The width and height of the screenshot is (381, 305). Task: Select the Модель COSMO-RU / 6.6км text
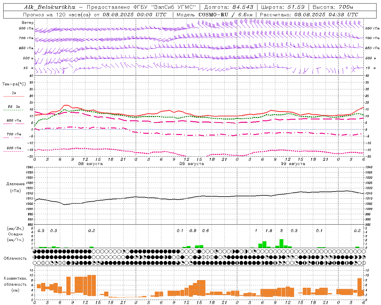tap(215, 15)
